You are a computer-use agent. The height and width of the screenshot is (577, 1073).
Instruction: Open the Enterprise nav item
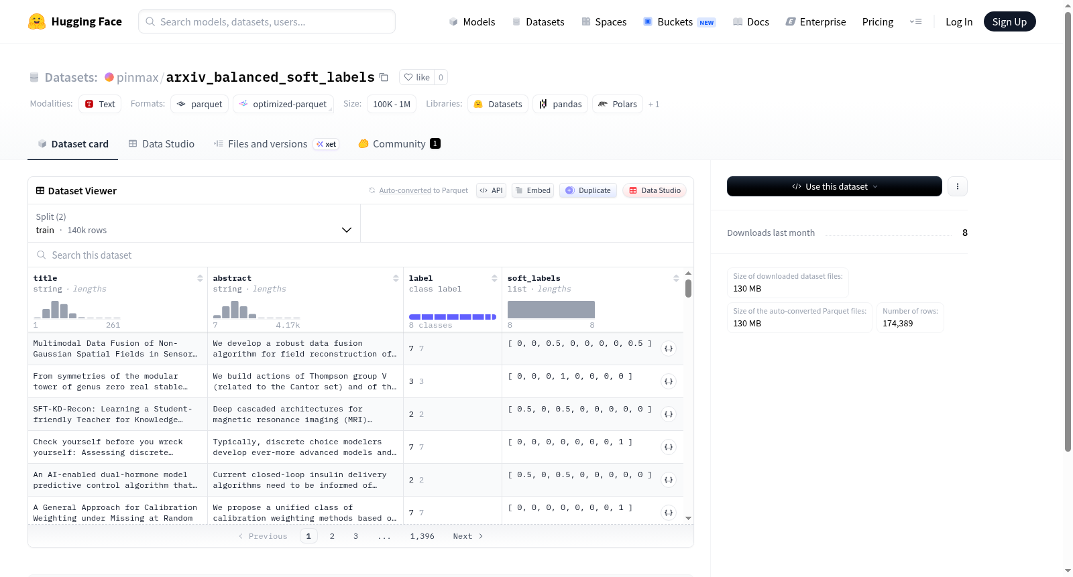tap(815, 21)
